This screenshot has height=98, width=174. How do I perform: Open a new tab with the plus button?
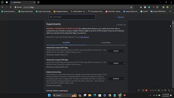coord(38,2)
